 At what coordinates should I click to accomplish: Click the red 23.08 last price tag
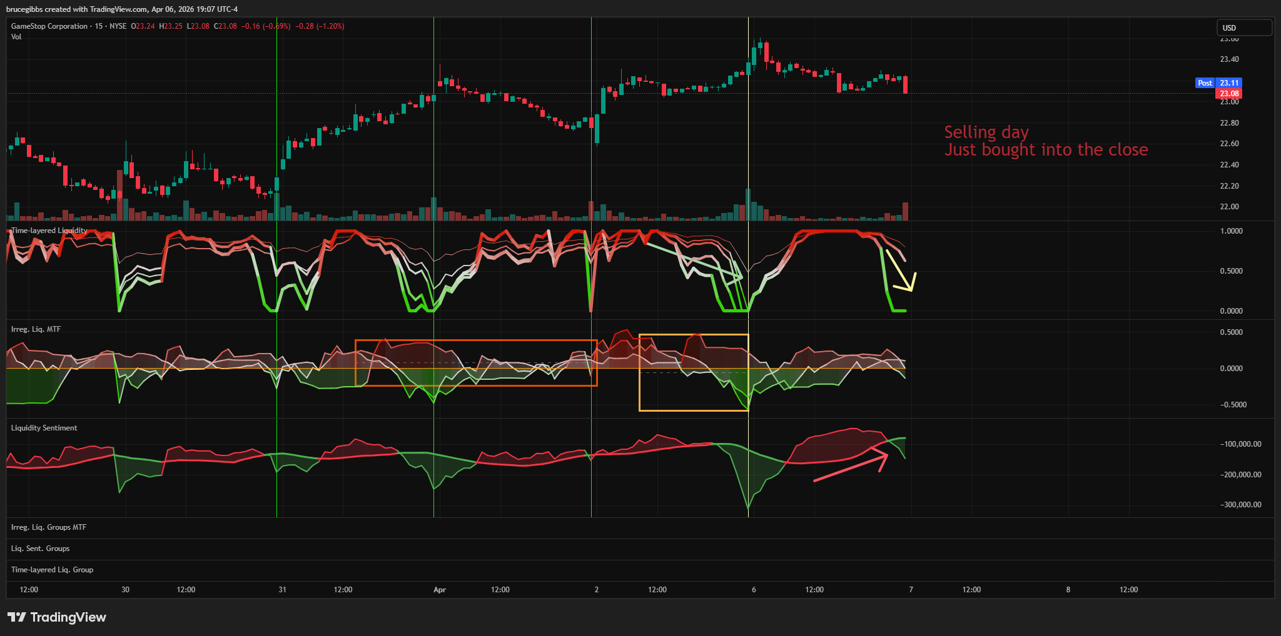pos(1228,94)
